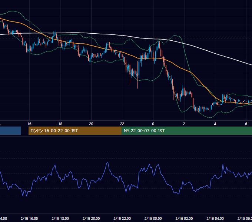Viewport: 252px width, 222px height.
Task: Click the 2/15 18:00 indicator time label
Action: [x=60, y=218]
